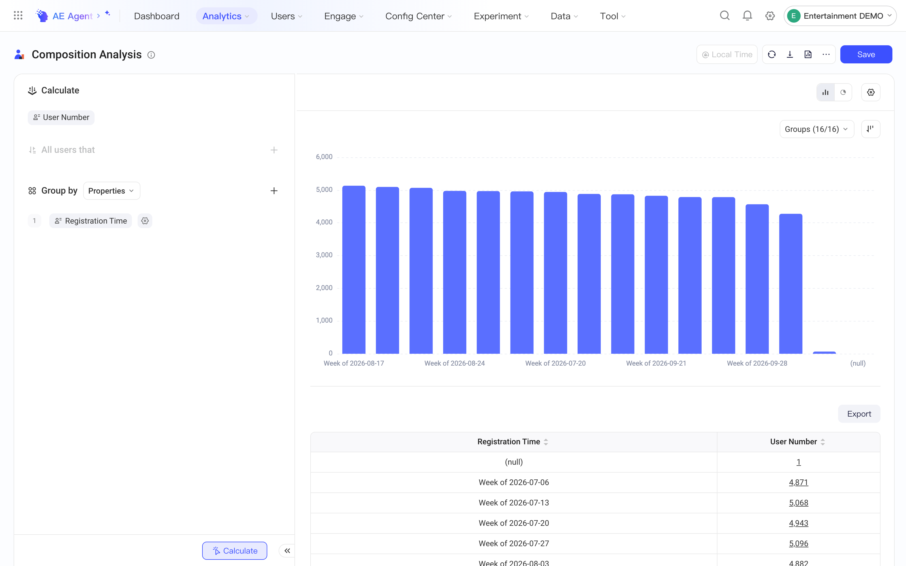This screenshot has height=566, width=906.
Task: Click the search magnifier icon
Action: [x=725, y=16]
